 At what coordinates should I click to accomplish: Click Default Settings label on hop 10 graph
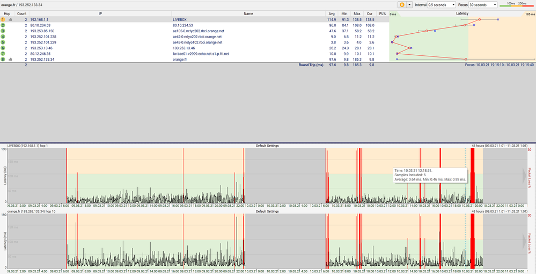[267, 211]
